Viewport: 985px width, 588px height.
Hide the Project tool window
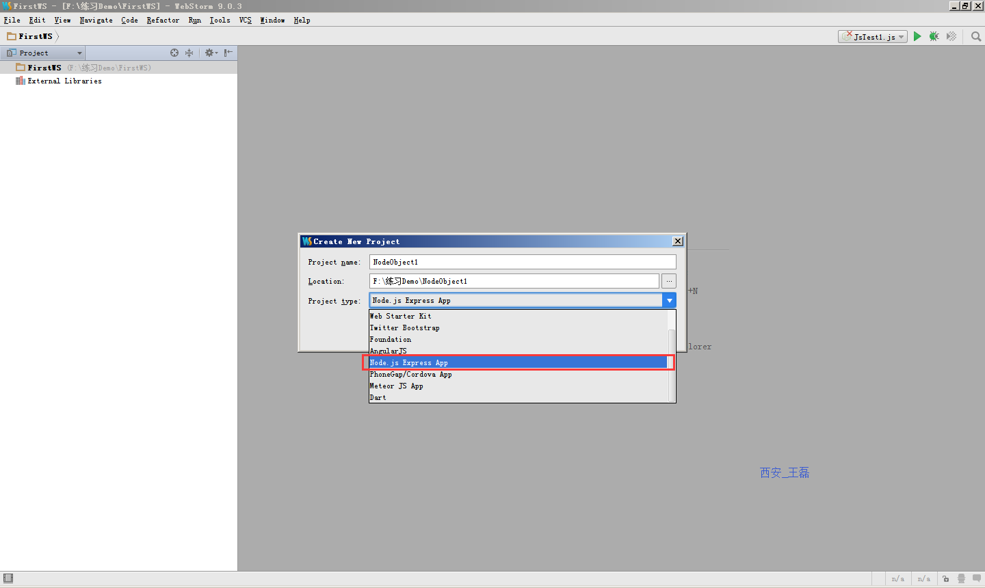click(228, 53)
